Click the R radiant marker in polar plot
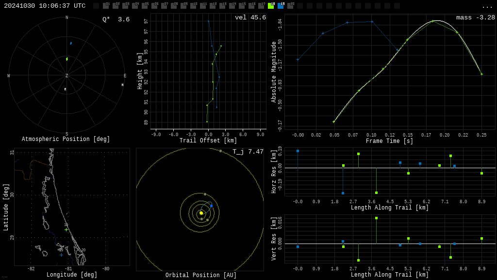The image size is (497, 280). pos(65,89)
